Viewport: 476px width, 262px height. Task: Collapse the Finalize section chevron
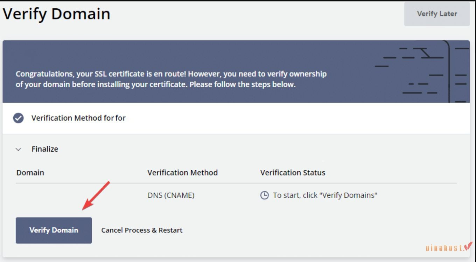click(19, 149)
